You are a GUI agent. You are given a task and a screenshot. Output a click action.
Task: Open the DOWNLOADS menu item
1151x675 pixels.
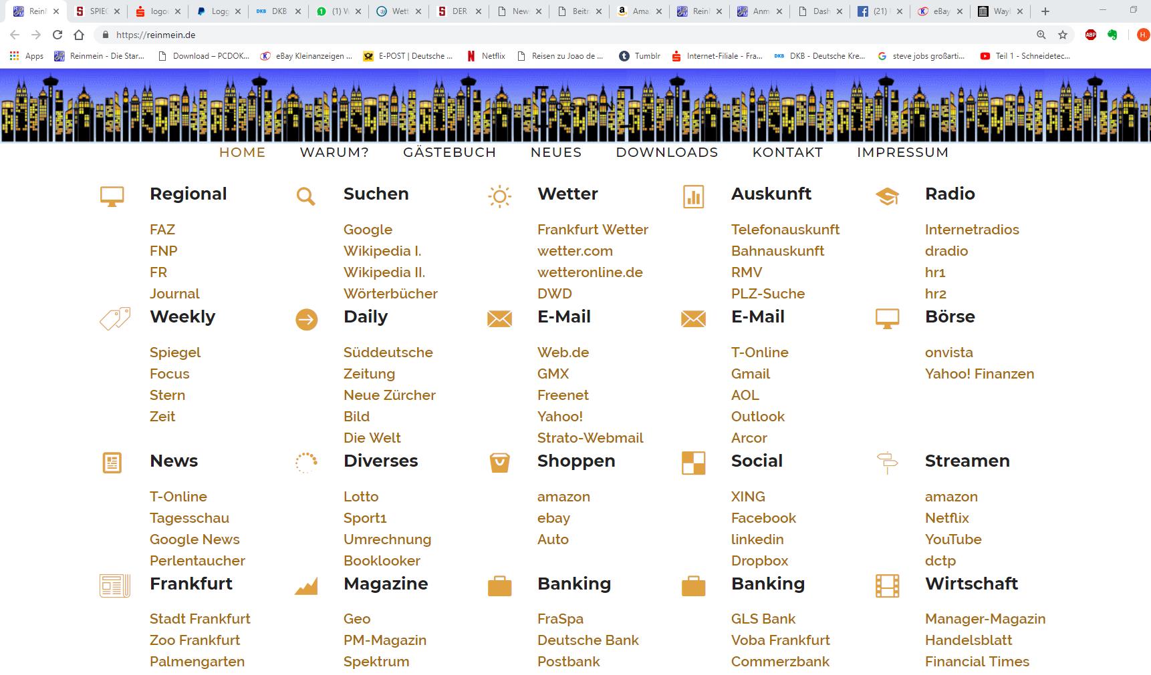pyautogui.click(x=667, y=152)
